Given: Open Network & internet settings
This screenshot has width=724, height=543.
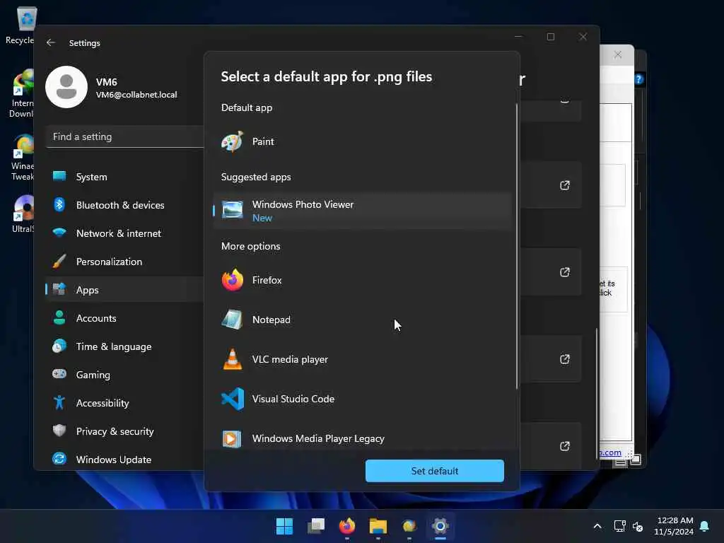Looking at the screenshot, I should click(x=124, y=233).
